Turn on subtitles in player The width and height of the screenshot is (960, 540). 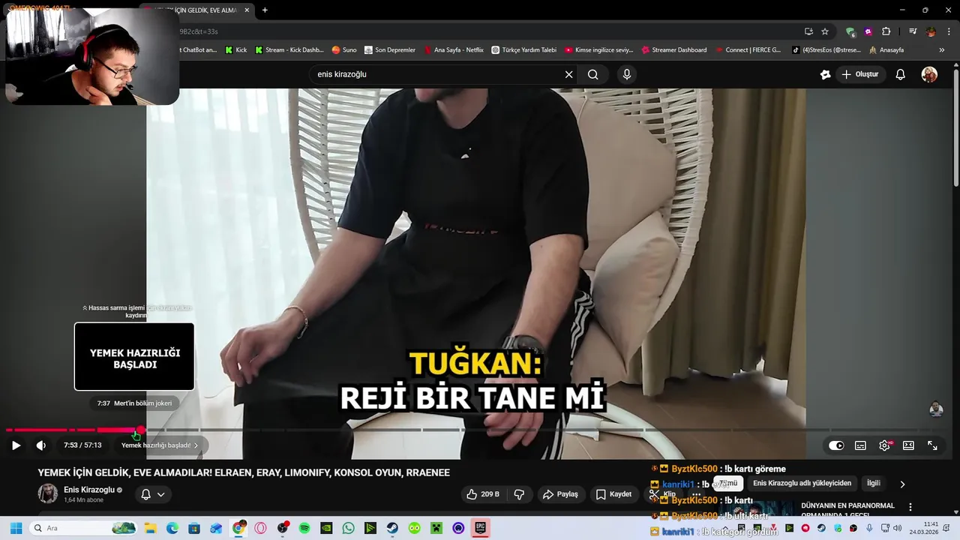[860, 445]
